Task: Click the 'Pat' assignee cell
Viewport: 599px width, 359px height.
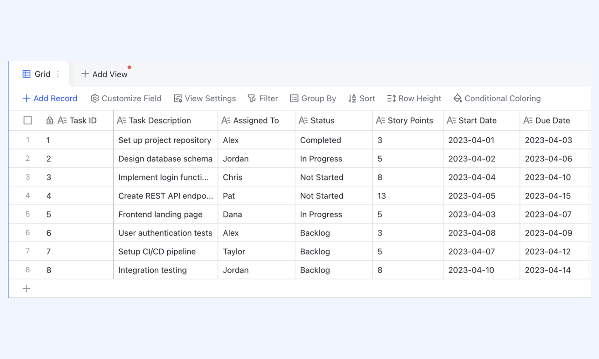Action: point(256,196)
